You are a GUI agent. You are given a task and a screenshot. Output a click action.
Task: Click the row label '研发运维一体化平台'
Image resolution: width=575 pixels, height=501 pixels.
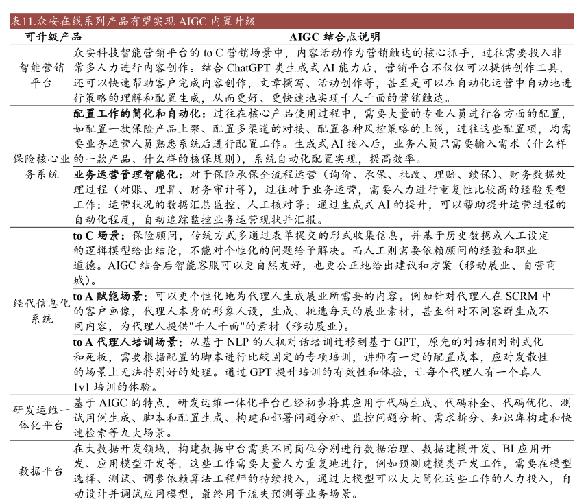(x=41, y=418)
